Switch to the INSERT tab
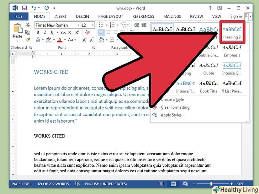Viewport: 259px width, 194px height. coord(60,16)
